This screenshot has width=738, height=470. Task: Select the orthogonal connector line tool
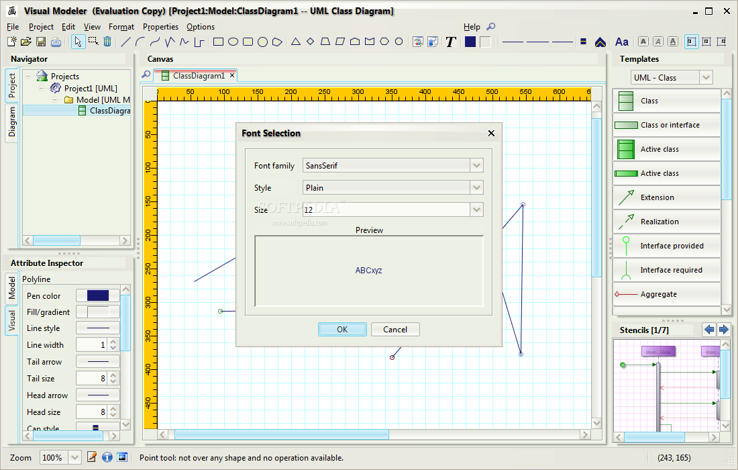tap(199, 42)
